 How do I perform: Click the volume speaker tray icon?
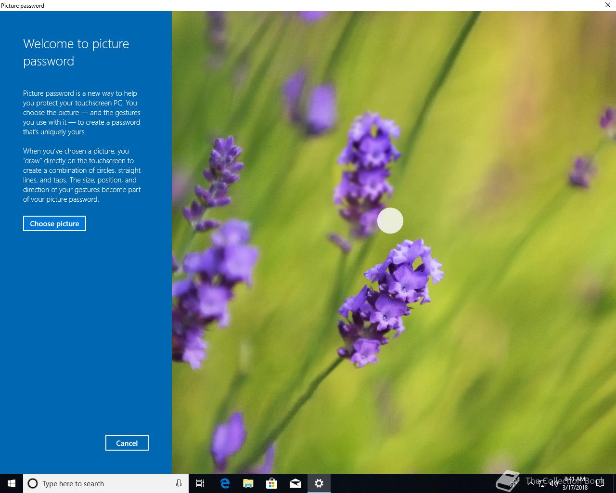[553, 483]
